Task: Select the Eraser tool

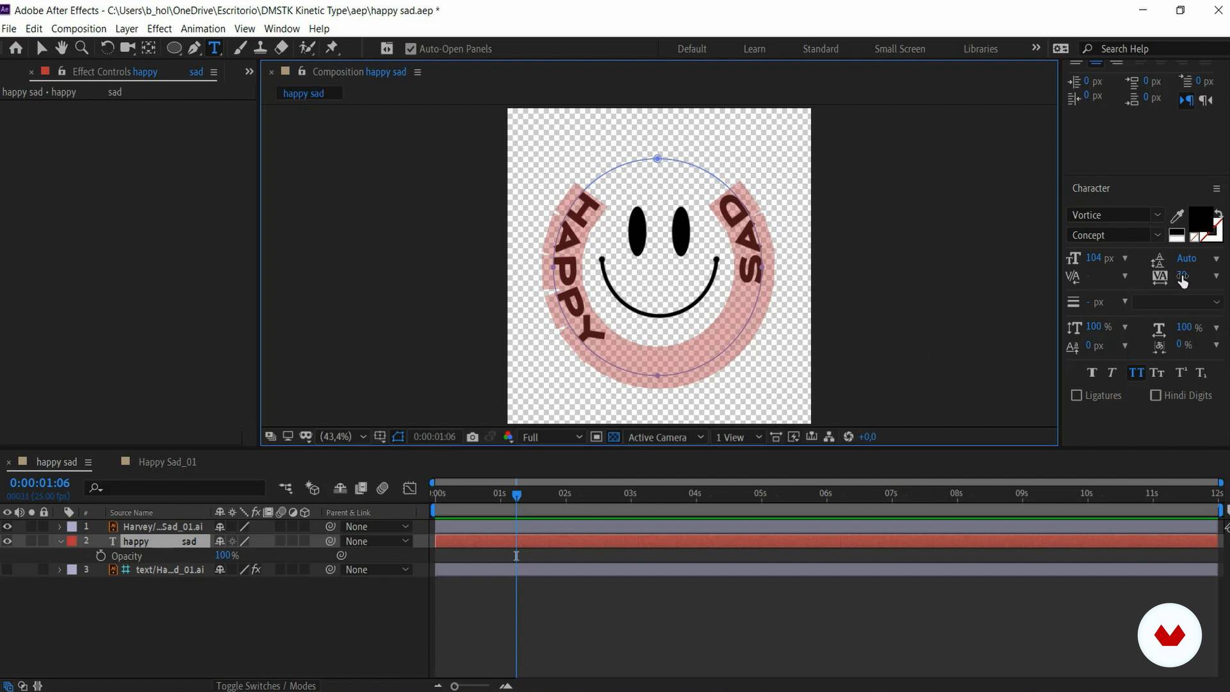Action: [x=281, y=48]
